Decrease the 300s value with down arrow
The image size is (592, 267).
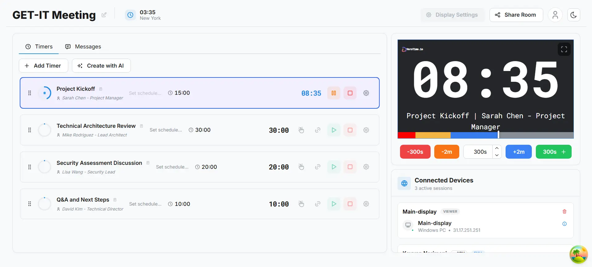click(497, 155)
